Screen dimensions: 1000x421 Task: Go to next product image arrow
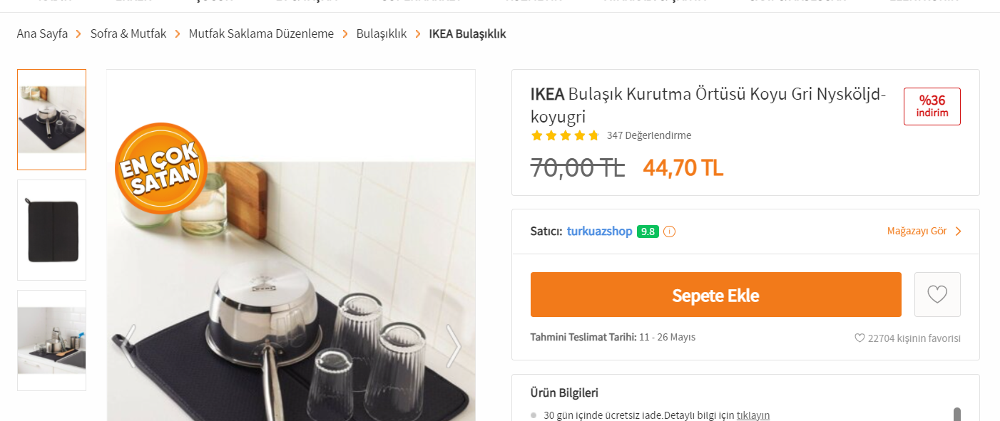[454, 346]
